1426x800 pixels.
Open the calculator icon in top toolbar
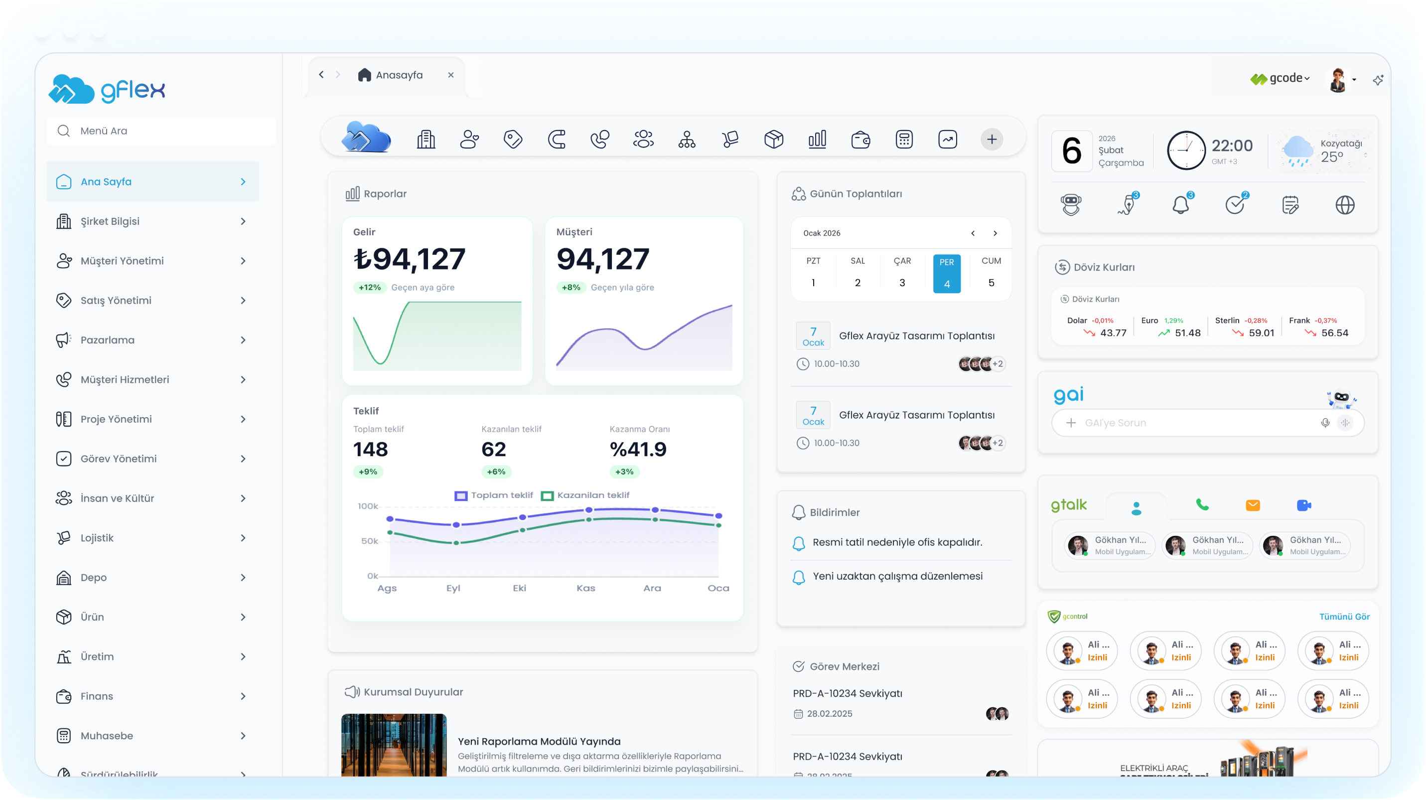pyautogui.click(x=904, y=140)
